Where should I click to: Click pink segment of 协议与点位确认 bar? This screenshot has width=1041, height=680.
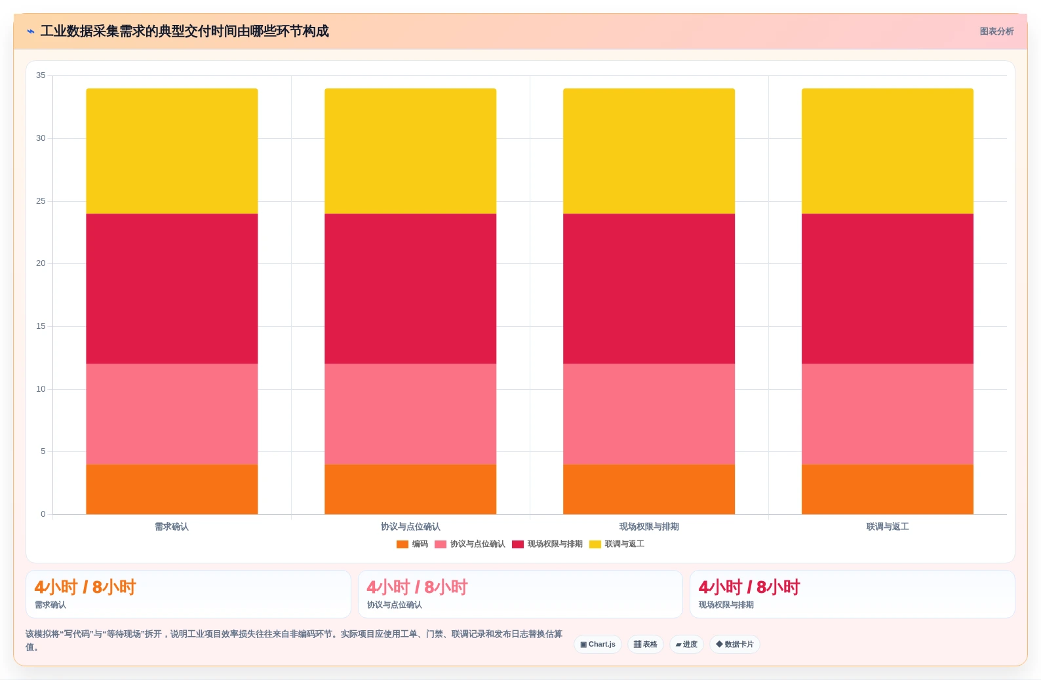pos(410,414)
